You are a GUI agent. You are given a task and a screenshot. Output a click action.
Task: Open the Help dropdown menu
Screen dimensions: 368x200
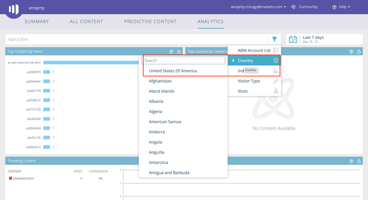341,7
